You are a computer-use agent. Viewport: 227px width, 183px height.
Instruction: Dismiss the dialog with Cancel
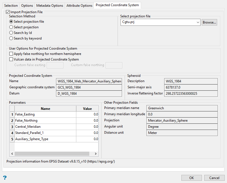coord(214,178)
